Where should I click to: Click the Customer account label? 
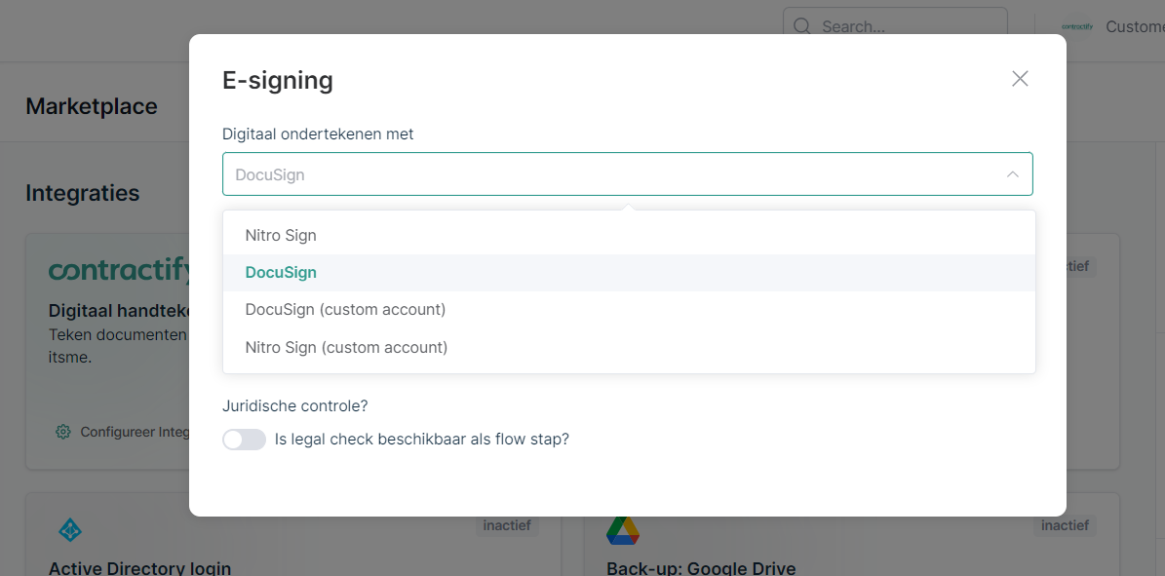(1135, 26)
